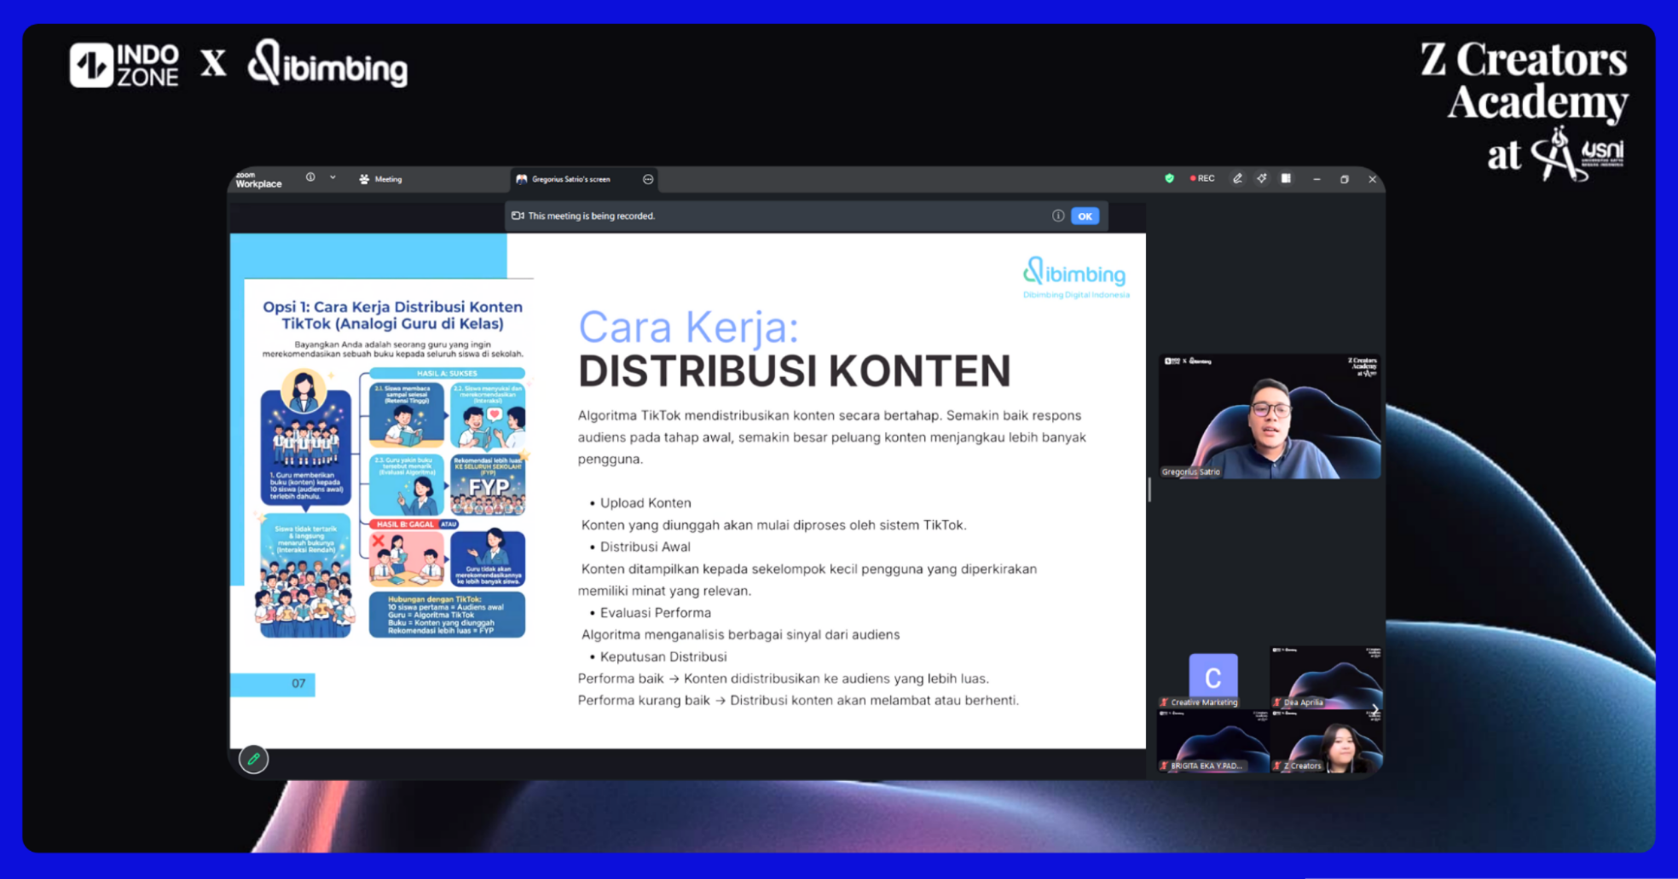Select Gregorius Satrio's video tile

coord(1269,416)
